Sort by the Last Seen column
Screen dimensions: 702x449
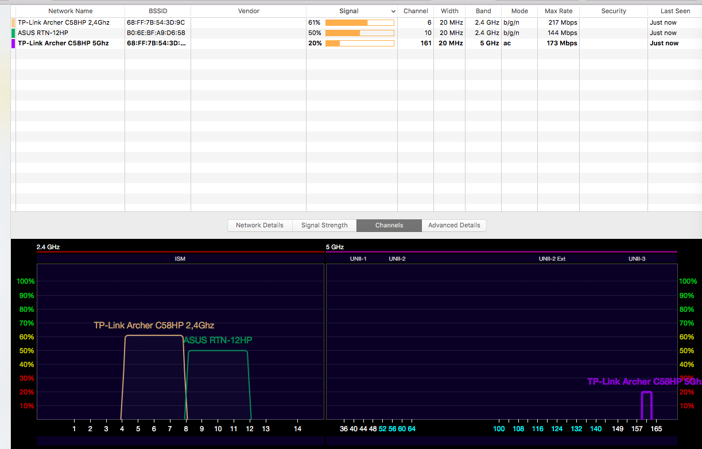(x=675, y=11)
